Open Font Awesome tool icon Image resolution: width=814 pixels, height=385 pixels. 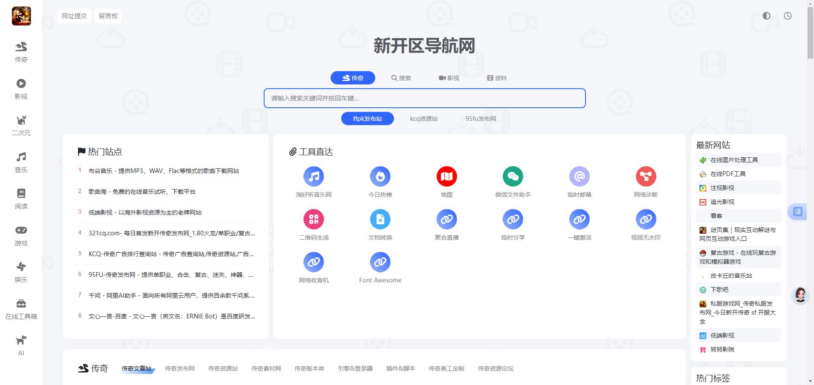point(380,262)
